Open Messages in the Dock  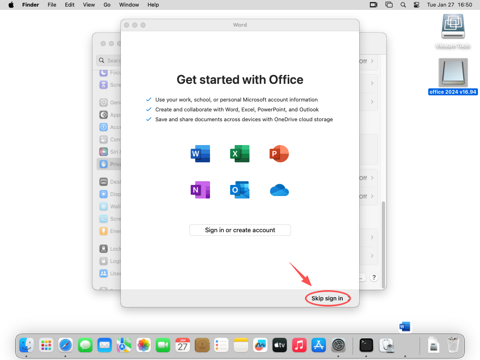(x=85, y=346)
